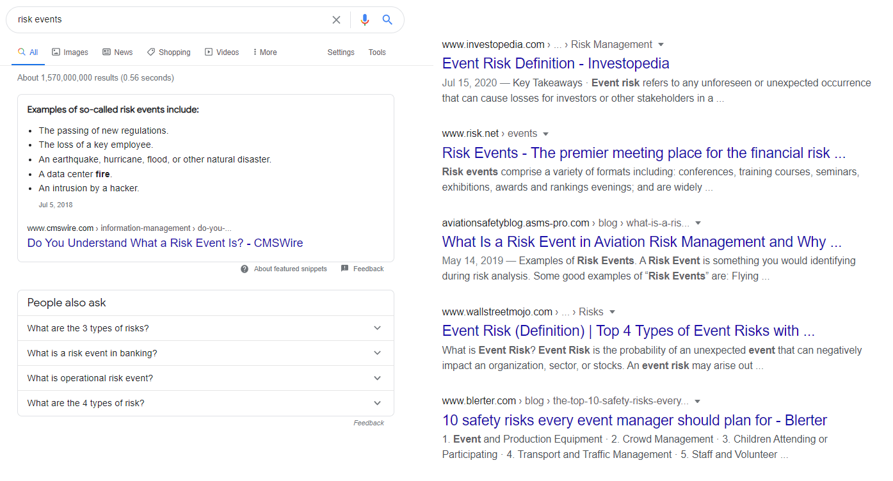Open the Images tab
The width and height of the screenshot is (893, 481).
click(70, 52)
